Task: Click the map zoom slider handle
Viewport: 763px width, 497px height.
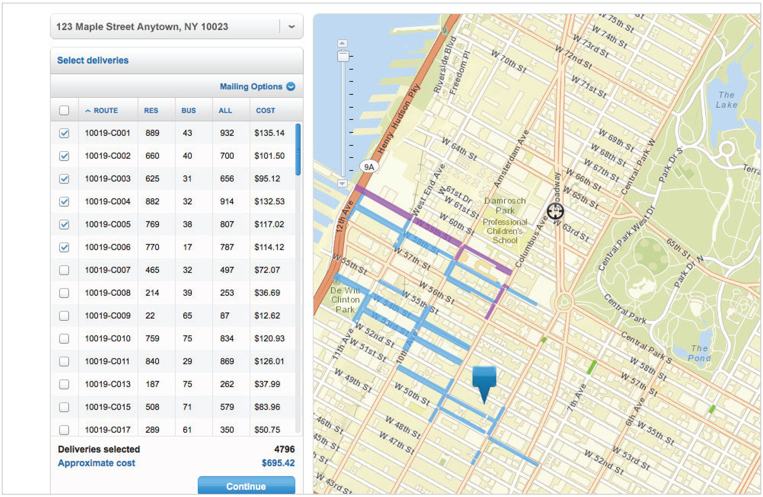Action: coord(343,56)
